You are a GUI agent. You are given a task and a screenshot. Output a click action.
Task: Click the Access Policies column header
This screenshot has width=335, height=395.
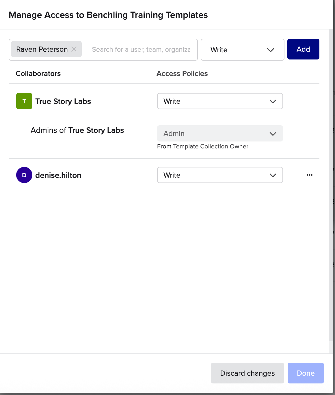coord(182,74)
